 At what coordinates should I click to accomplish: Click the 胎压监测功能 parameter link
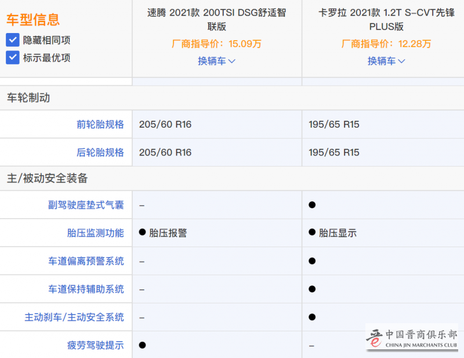pos(95,233)
